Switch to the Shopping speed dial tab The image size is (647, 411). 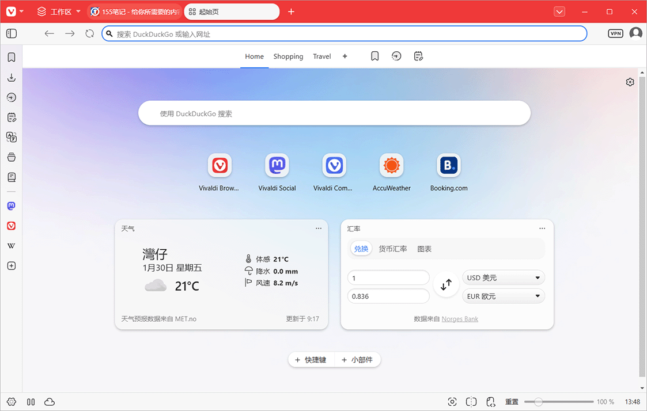click(x=288, y=56)
